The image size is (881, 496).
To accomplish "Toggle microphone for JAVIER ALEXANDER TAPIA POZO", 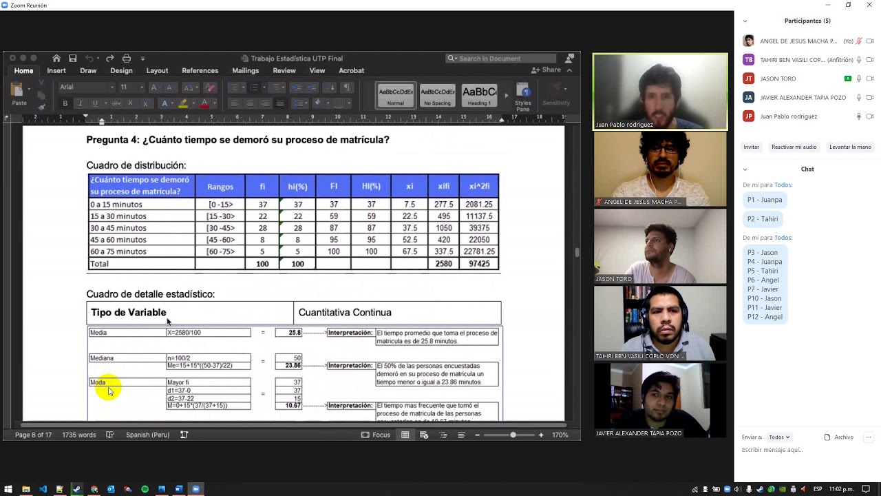I will click(x=859, y=97).
